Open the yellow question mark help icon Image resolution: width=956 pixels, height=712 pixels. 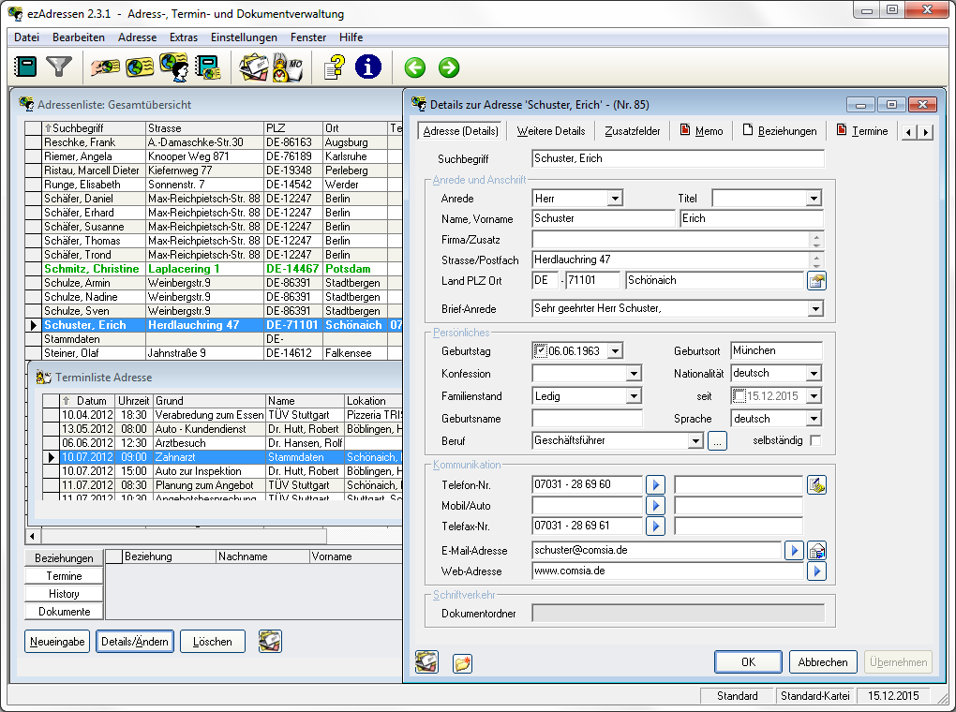pyautogui.click(x=334, y=67)
